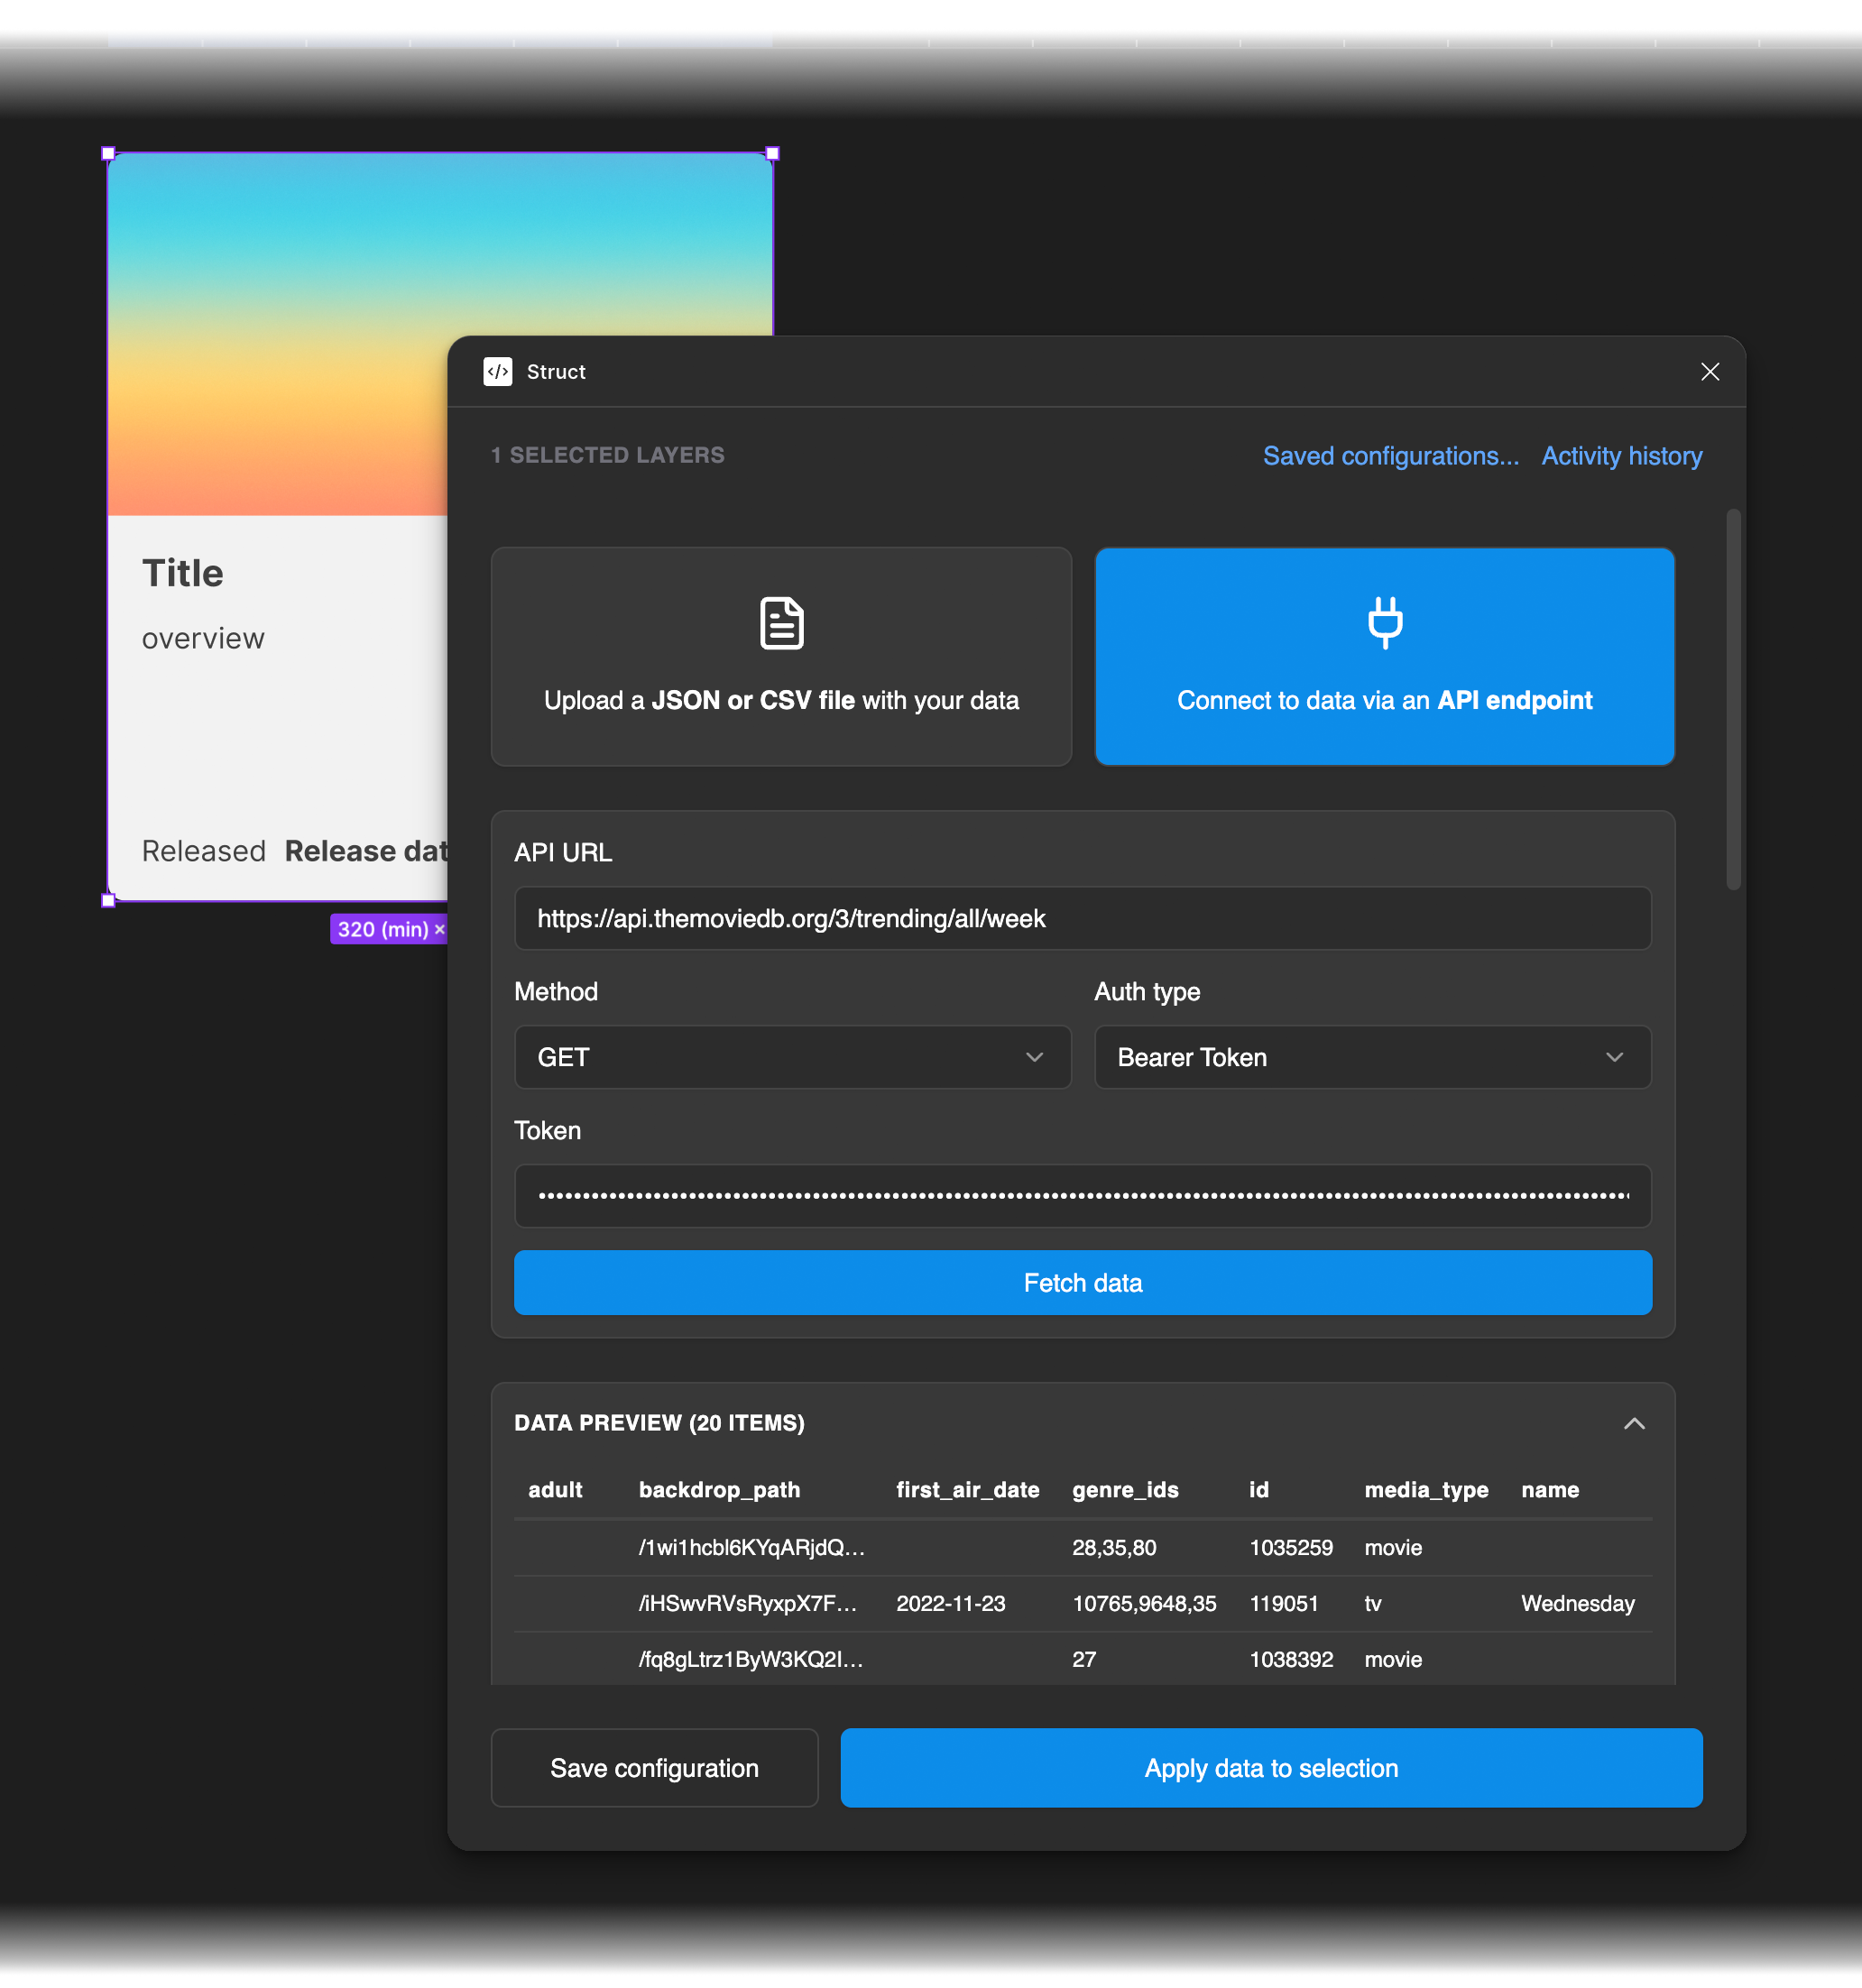The width and height of the screenshot is (1862, 1988).
Task: Click the API URL input field
Action: coord(1082,918)
